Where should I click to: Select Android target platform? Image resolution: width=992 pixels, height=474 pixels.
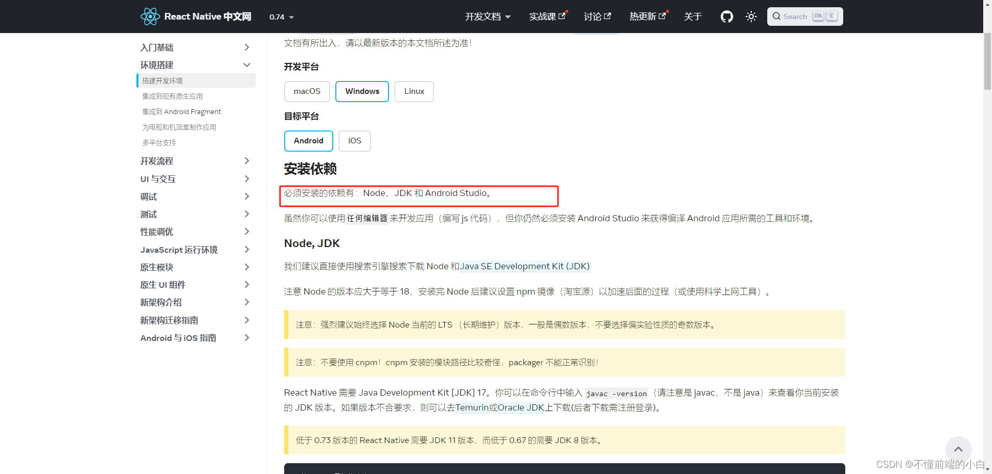(x=308, y=141)
